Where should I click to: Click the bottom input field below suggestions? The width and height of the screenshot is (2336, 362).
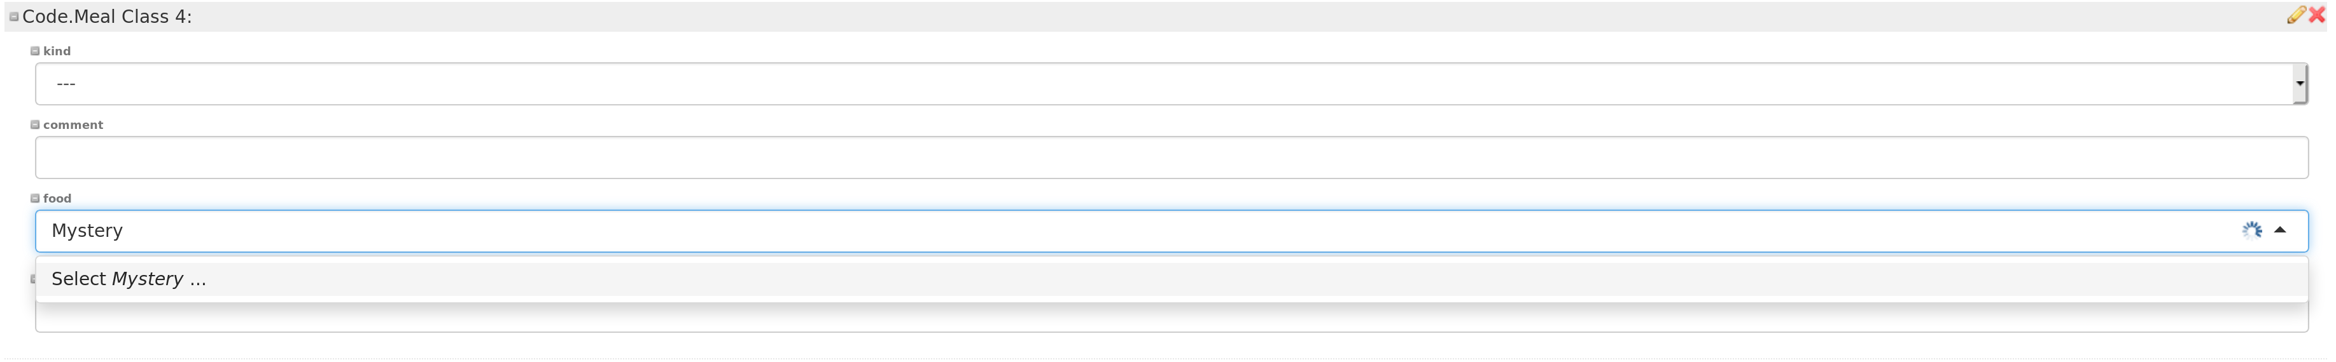coord(1171,319)
